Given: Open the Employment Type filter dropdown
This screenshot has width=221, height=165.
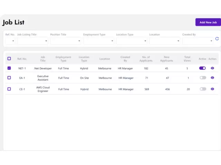Looking at the screenshot, I should coord(98,41).
